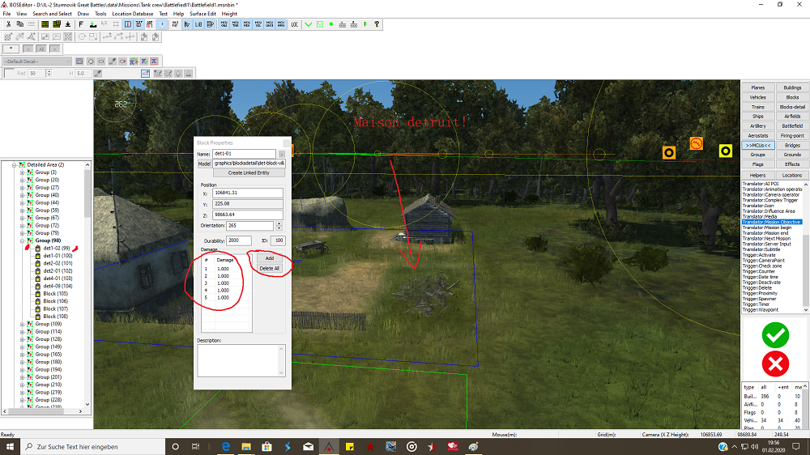Select Translator:Mission Objective list entry
This screenshot has height=455, width=810.
click(772, 222)
